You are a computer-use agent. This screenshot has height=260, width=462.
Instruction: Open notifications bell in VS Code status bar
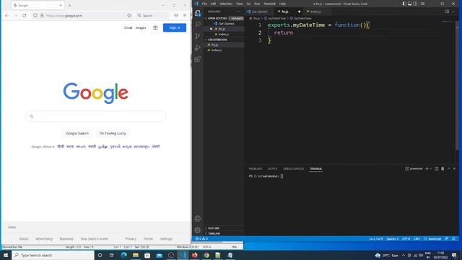click(x=453, y=238)
